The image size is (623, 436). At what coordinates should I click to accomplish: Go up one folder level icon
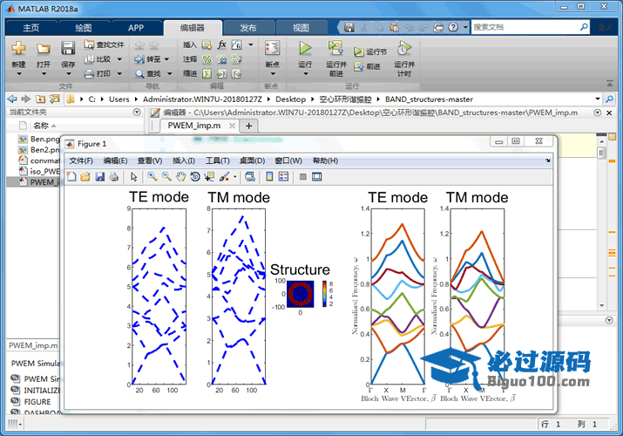point(40,99)
